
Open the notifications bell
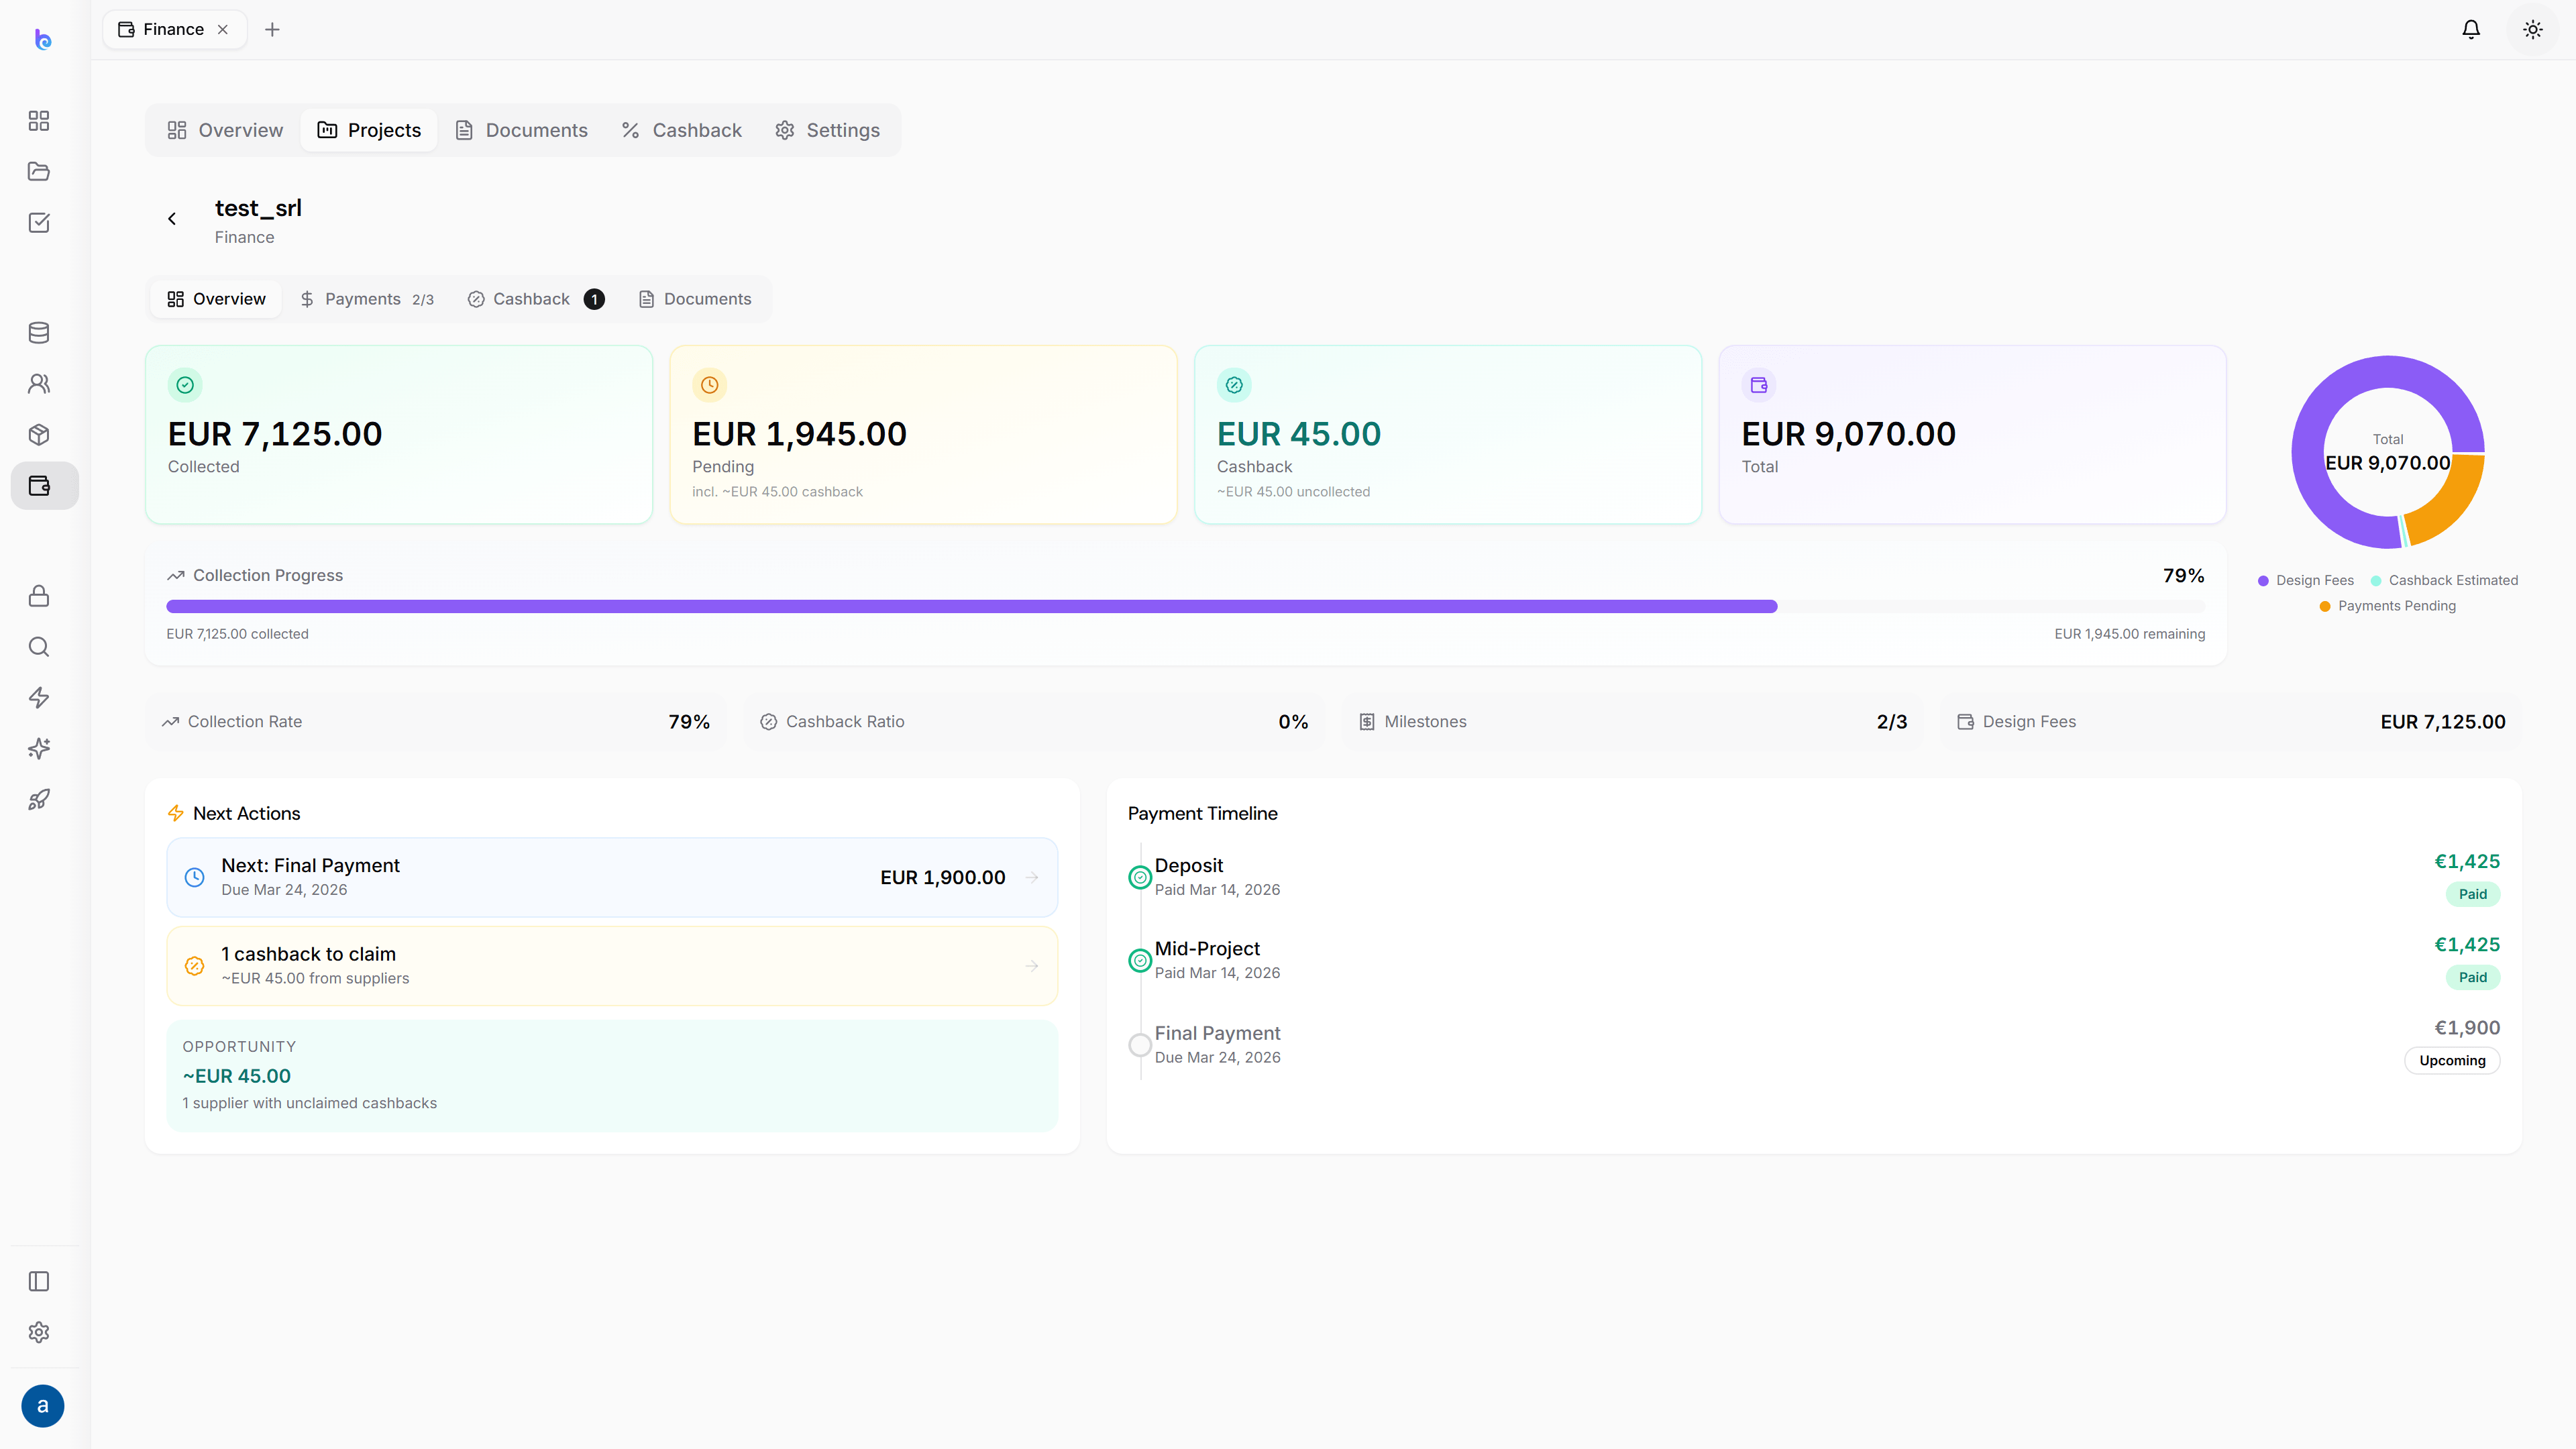pyautogui.click(x=2471, y=29)
